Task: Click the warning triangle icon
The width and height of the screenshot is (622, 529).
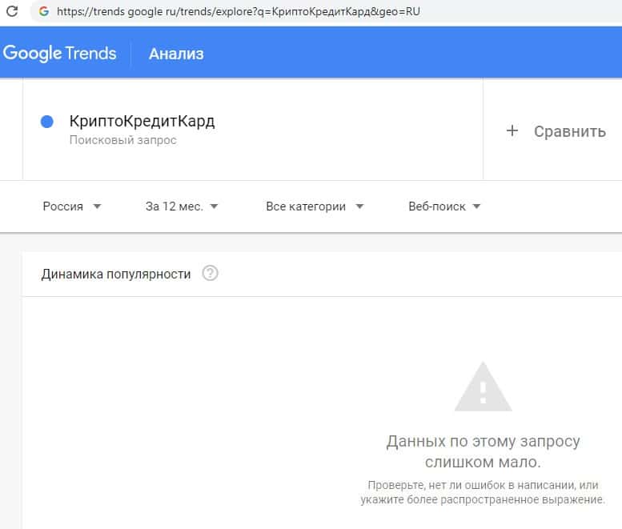Action: [x=483, y=387]
